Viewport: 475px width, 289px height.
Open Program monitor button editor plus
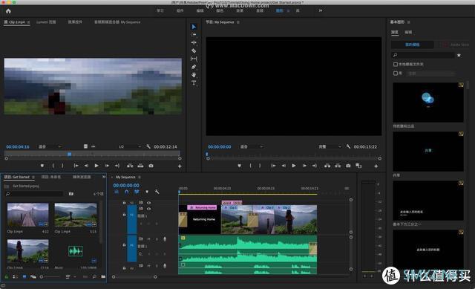point(376,166)
